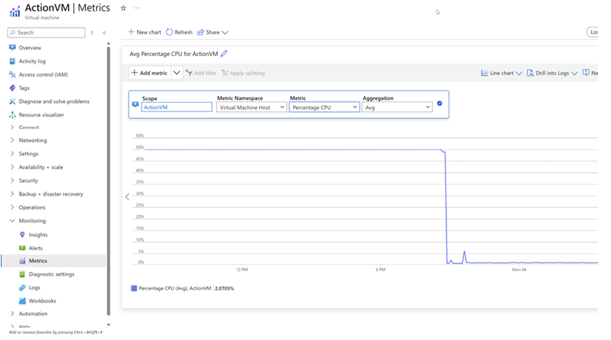
Task: Click the Workbooks icon
Action: point(22,301)
